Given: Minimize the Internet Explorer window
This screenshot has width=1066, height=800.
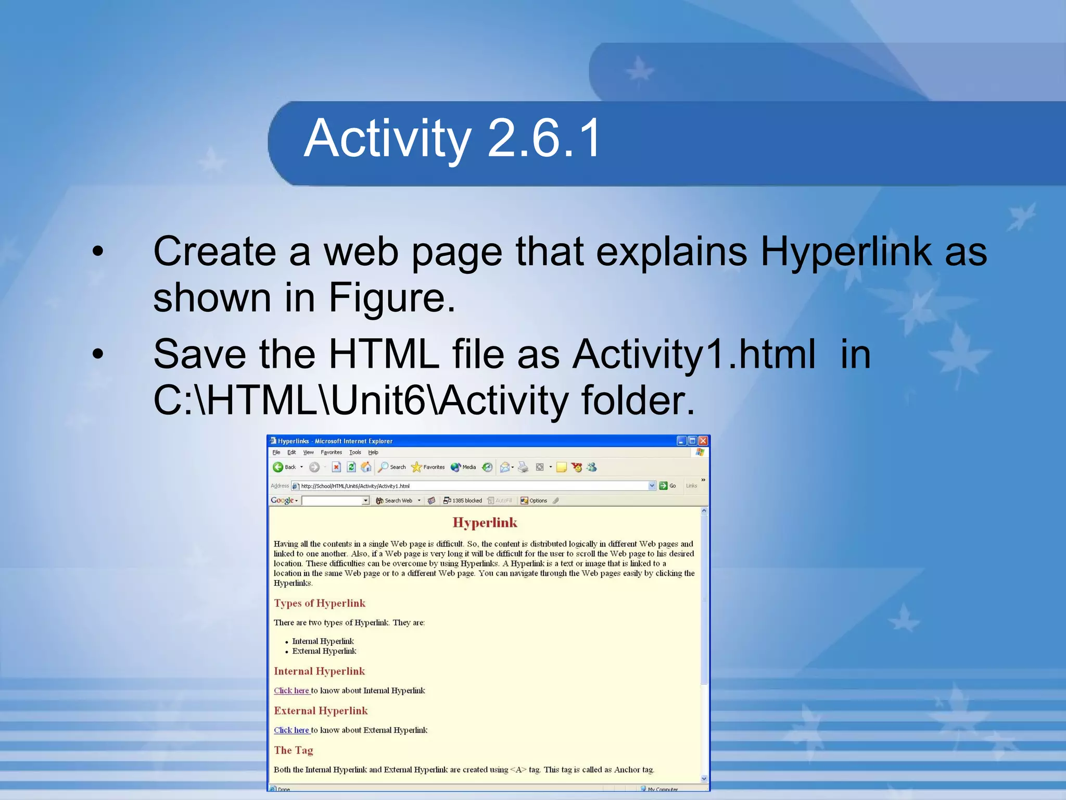Looking at the screenshot, I should tap(681, 441).
